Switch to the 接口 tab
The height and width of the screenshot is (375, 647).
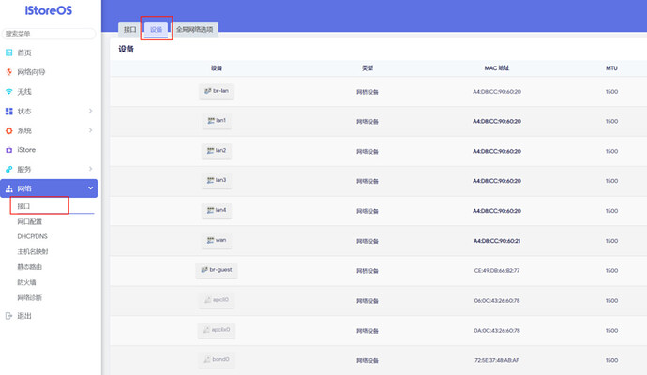pyautogui.click(x=129, y=30)
